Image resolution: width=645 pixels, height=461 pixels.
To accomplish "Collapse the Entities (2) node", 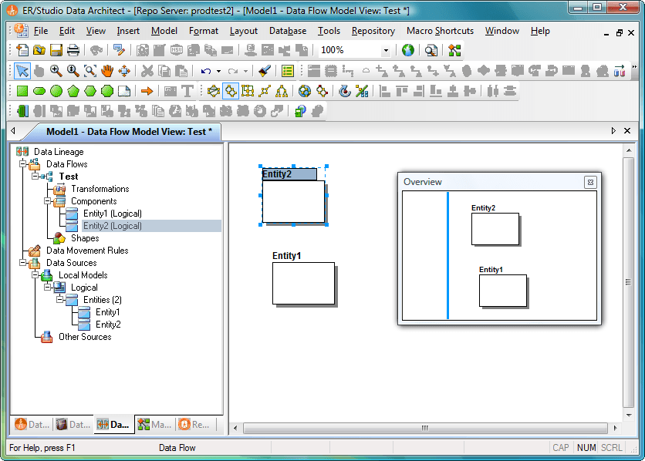I will coord(59,300).
